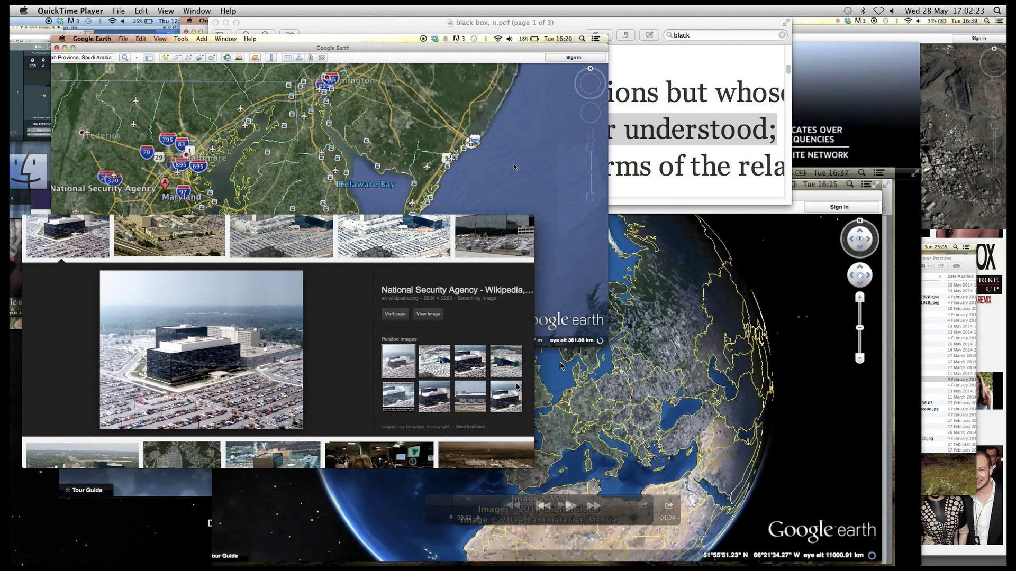Click zoom in plus on globe zoom slider
This screenshot has width=1016, height=571.
(x=859, y=298)
